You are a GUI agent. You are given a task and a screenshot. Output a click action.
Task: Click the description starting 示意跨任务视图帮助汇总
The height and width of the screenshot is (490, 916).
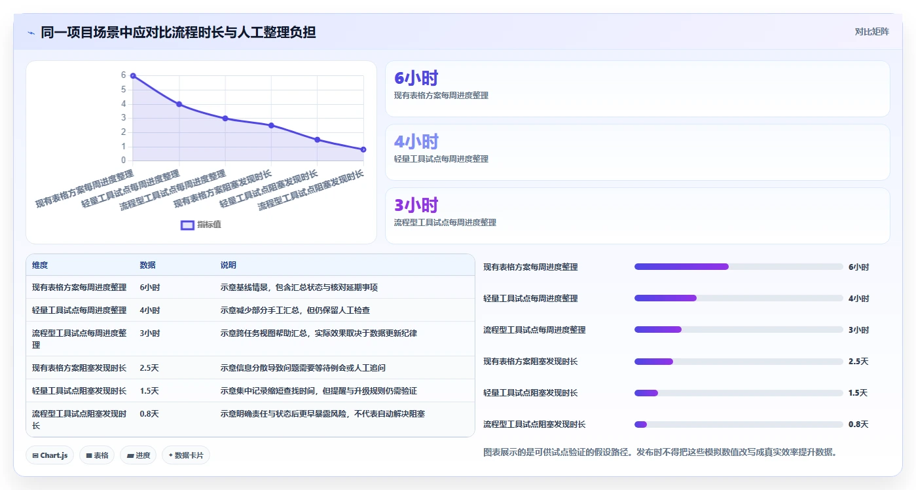(x=318, y=333)
